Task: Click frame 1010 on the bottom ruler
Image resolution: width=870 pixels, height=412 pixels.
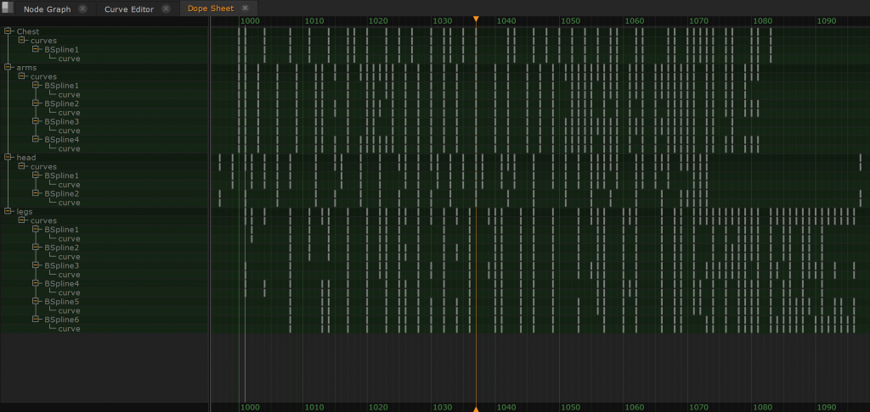Action: (x=314, y=407)
